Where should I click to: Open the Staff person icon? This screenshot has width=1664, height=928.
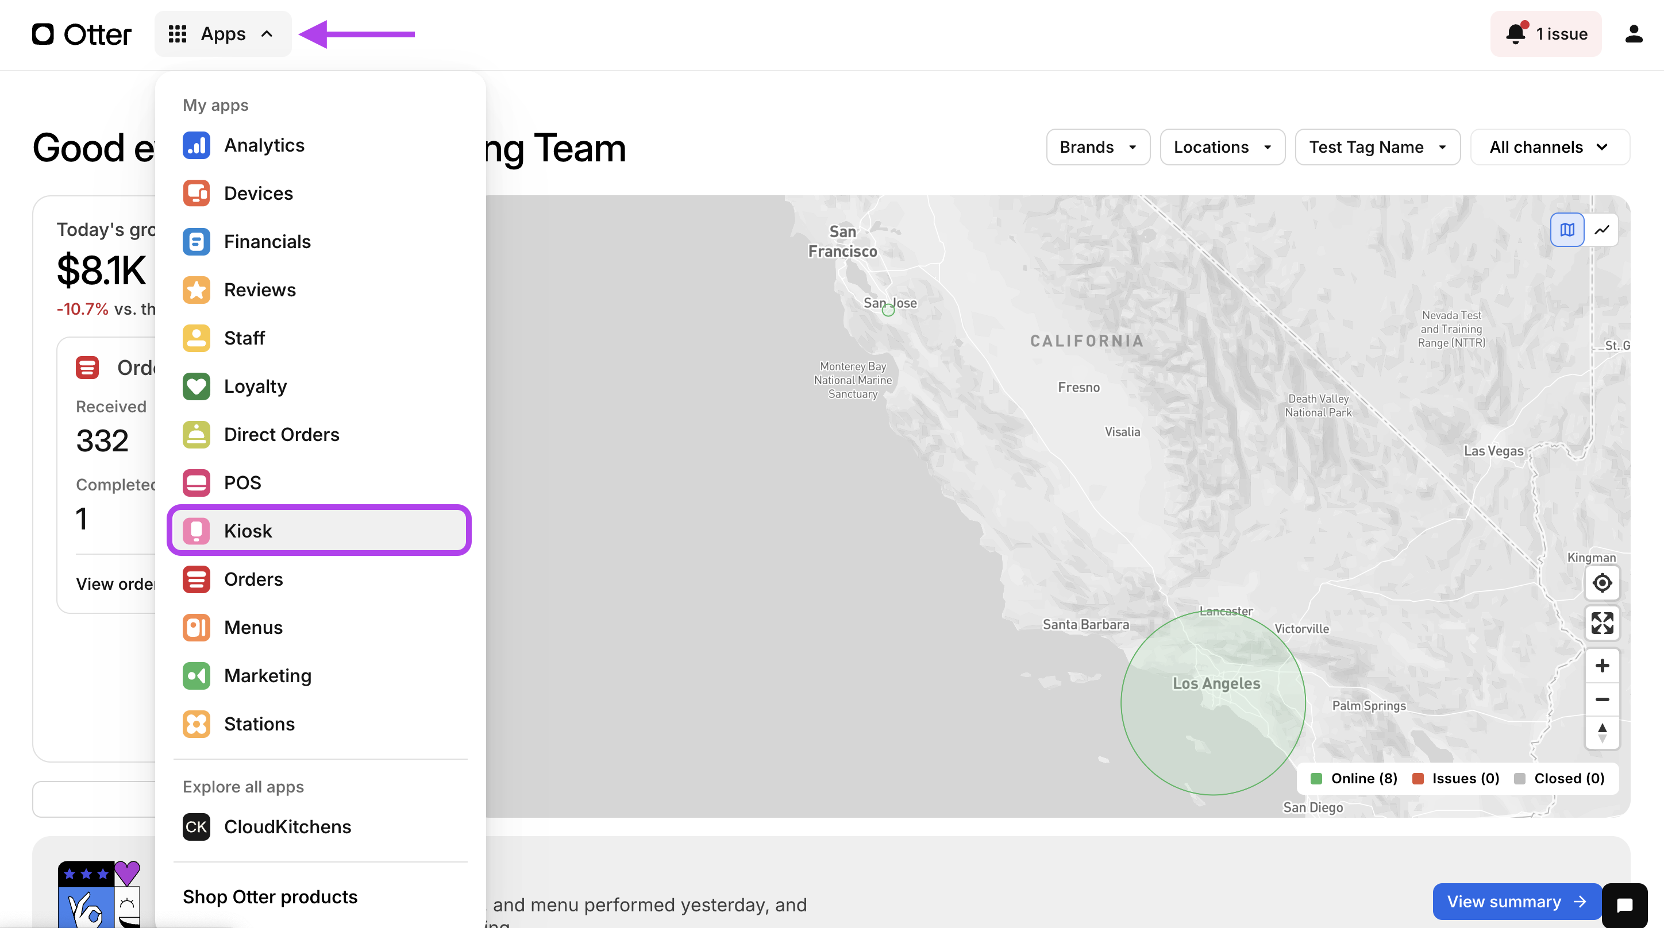point(197,338)
